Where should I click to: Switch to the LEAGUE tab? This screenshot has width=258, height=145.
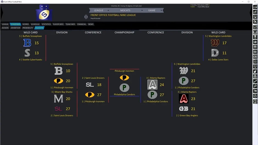click(5, 24)
